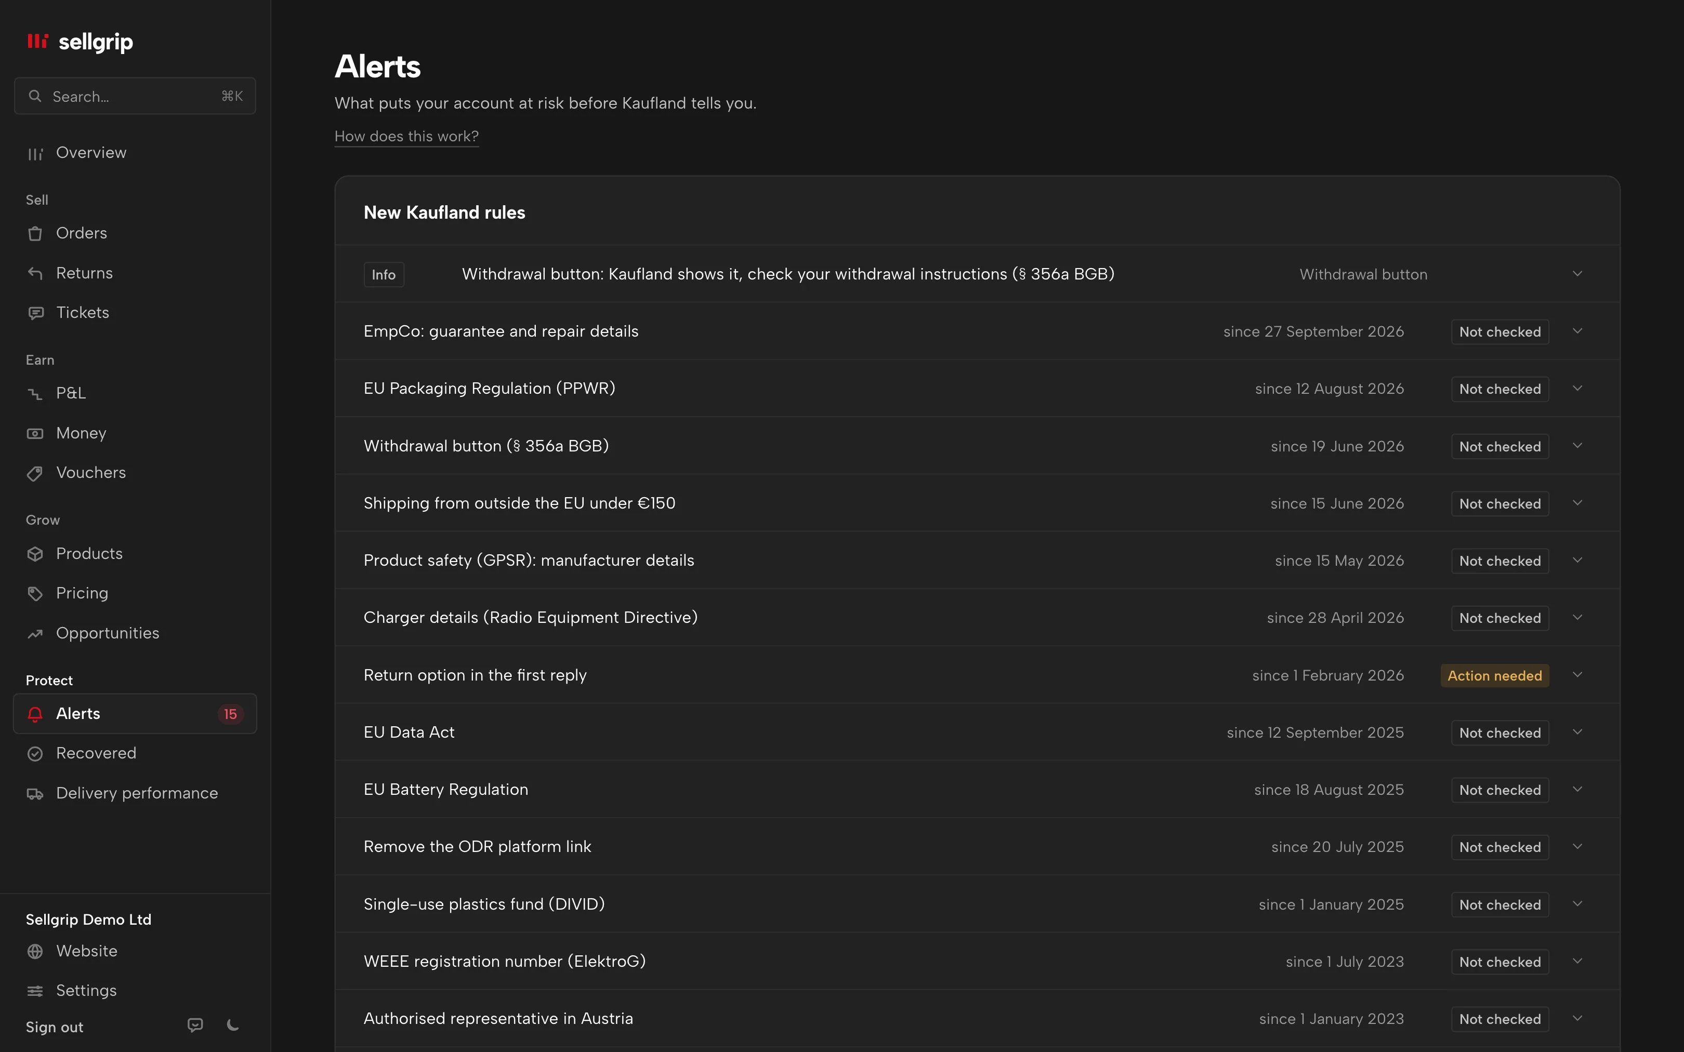Click the Orders shopping bag icon

coord(35,234)
